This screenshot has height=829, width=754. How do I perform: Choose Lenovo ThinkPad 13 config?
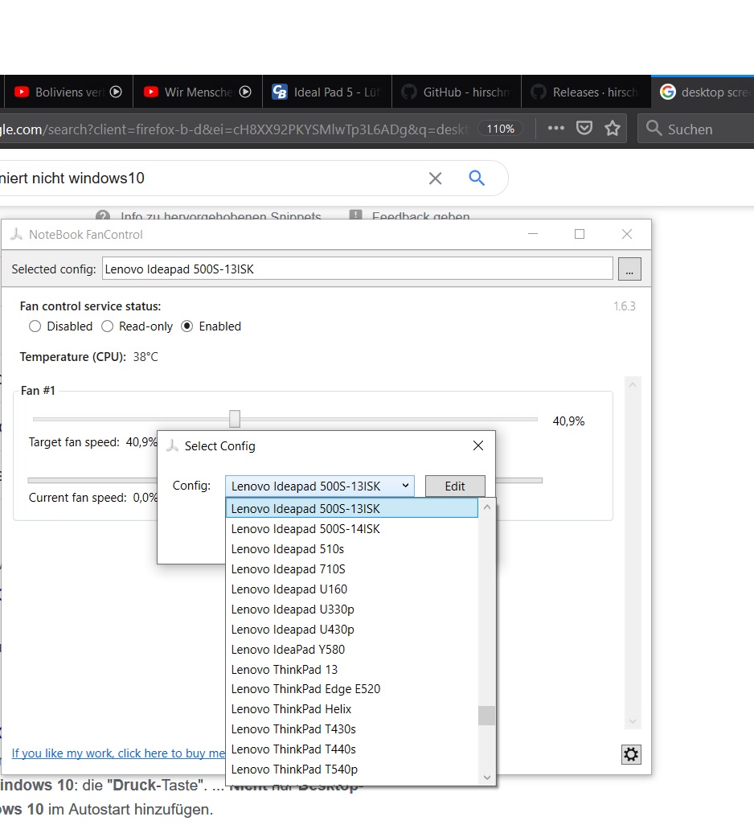[352, 669]
